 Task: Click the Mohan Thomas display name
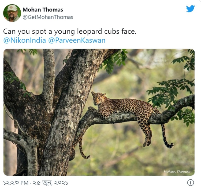[43, 10]
